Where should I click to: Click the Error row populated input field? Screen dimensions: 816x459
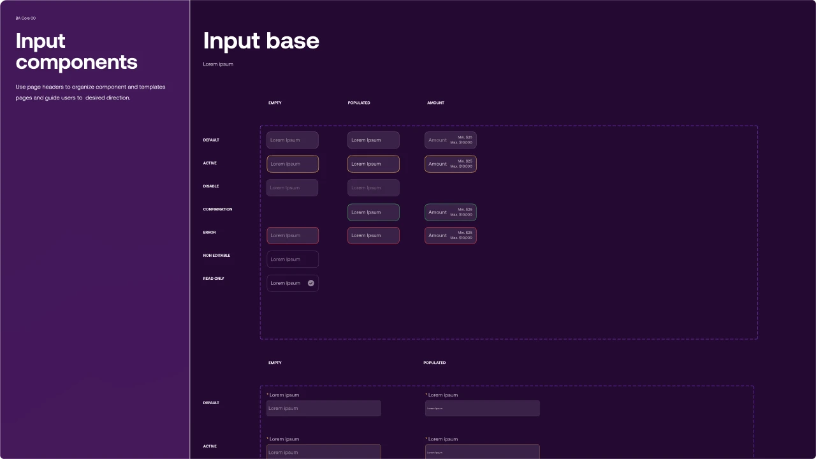[x=373, y=235]
